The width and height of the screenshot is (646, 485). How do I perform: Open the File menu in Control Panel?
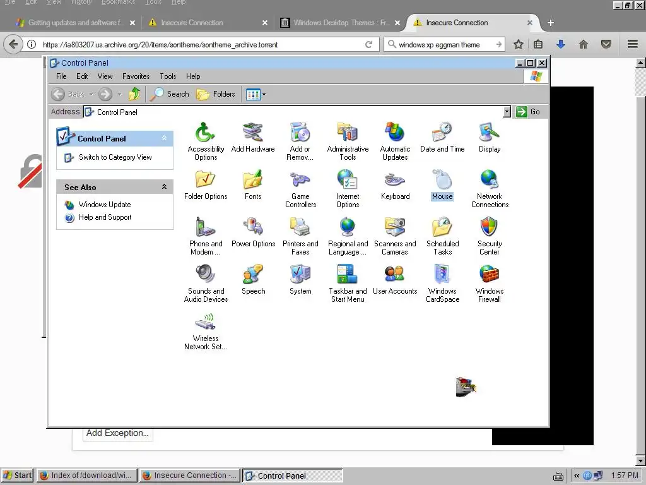coord(61,76)
